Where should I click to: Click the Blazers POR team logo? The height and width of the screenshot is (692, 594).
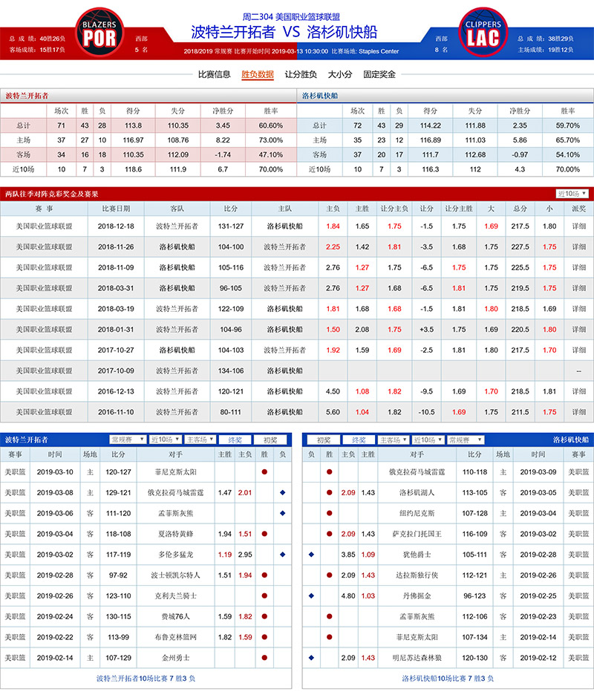click(99, 32)
